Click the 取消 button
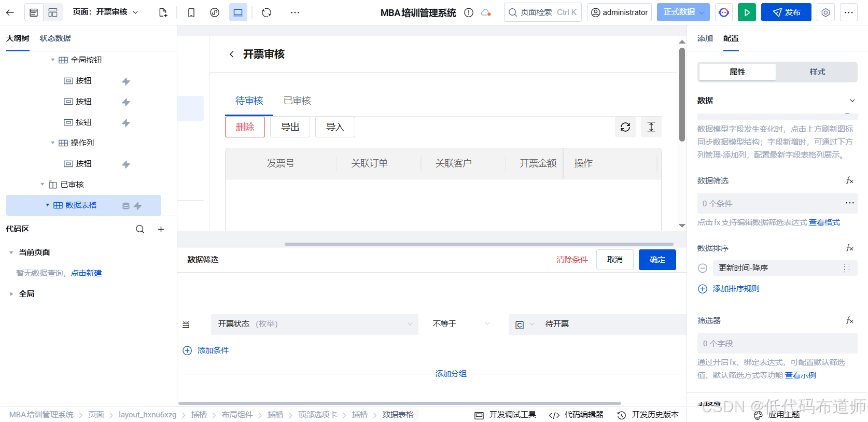 point(615,260)
